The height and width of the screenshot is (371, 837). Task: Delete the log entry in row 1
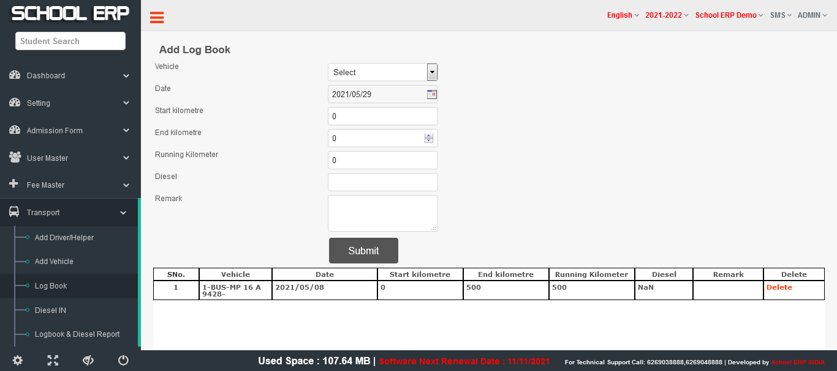(779, 287)
